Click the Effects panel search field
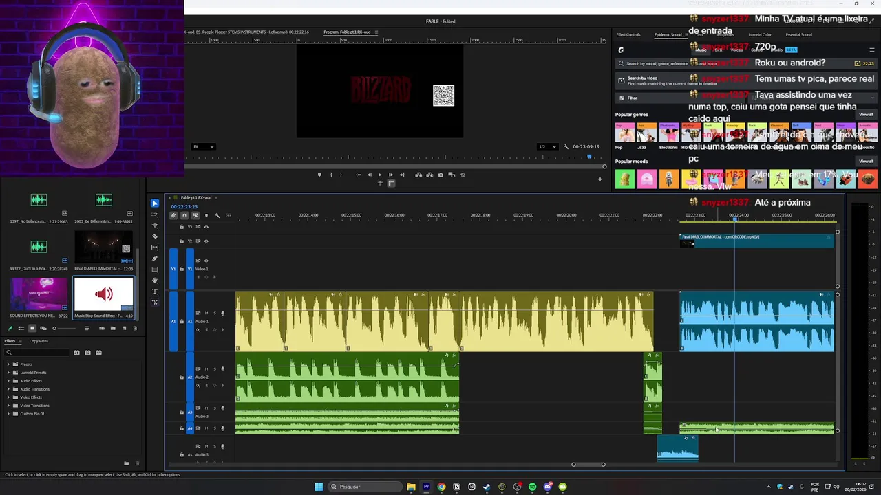This screenshot has width=881, height=495. click(38, 353)
